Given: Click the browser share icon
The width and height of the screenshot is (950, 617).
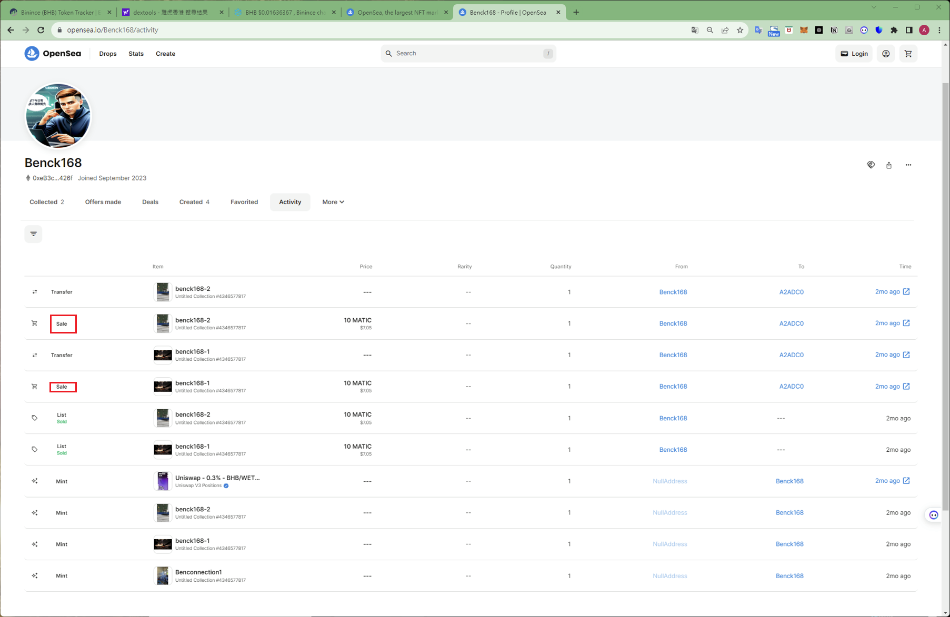Looking at the screenshot, I should 725,30.
